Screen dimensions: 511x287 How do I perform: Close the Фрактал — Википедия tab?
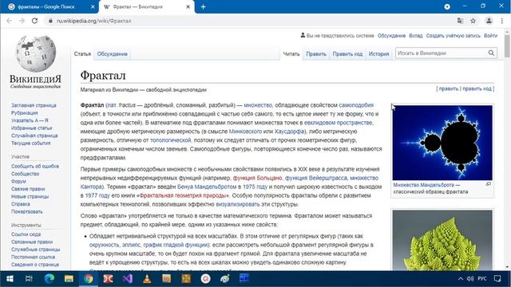click(x=188, y=7)
